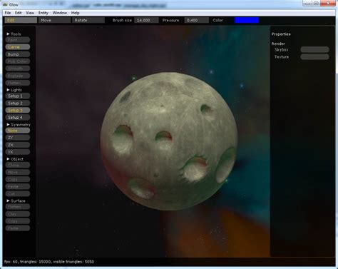Click the Pressure value field
The height and width of the screenshot is (269, 338).
[197, 20]
